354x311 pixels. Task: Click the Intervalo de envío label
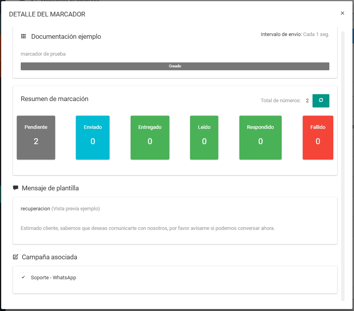click(281, 34)
